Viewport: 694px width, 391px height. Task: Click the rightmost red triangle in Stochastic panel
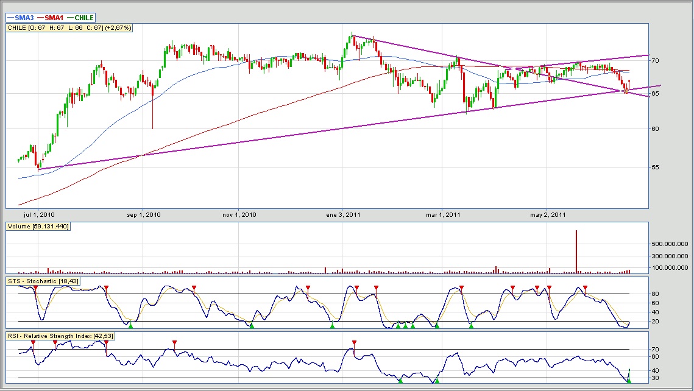pyautogui.click(x=585, y=287)
